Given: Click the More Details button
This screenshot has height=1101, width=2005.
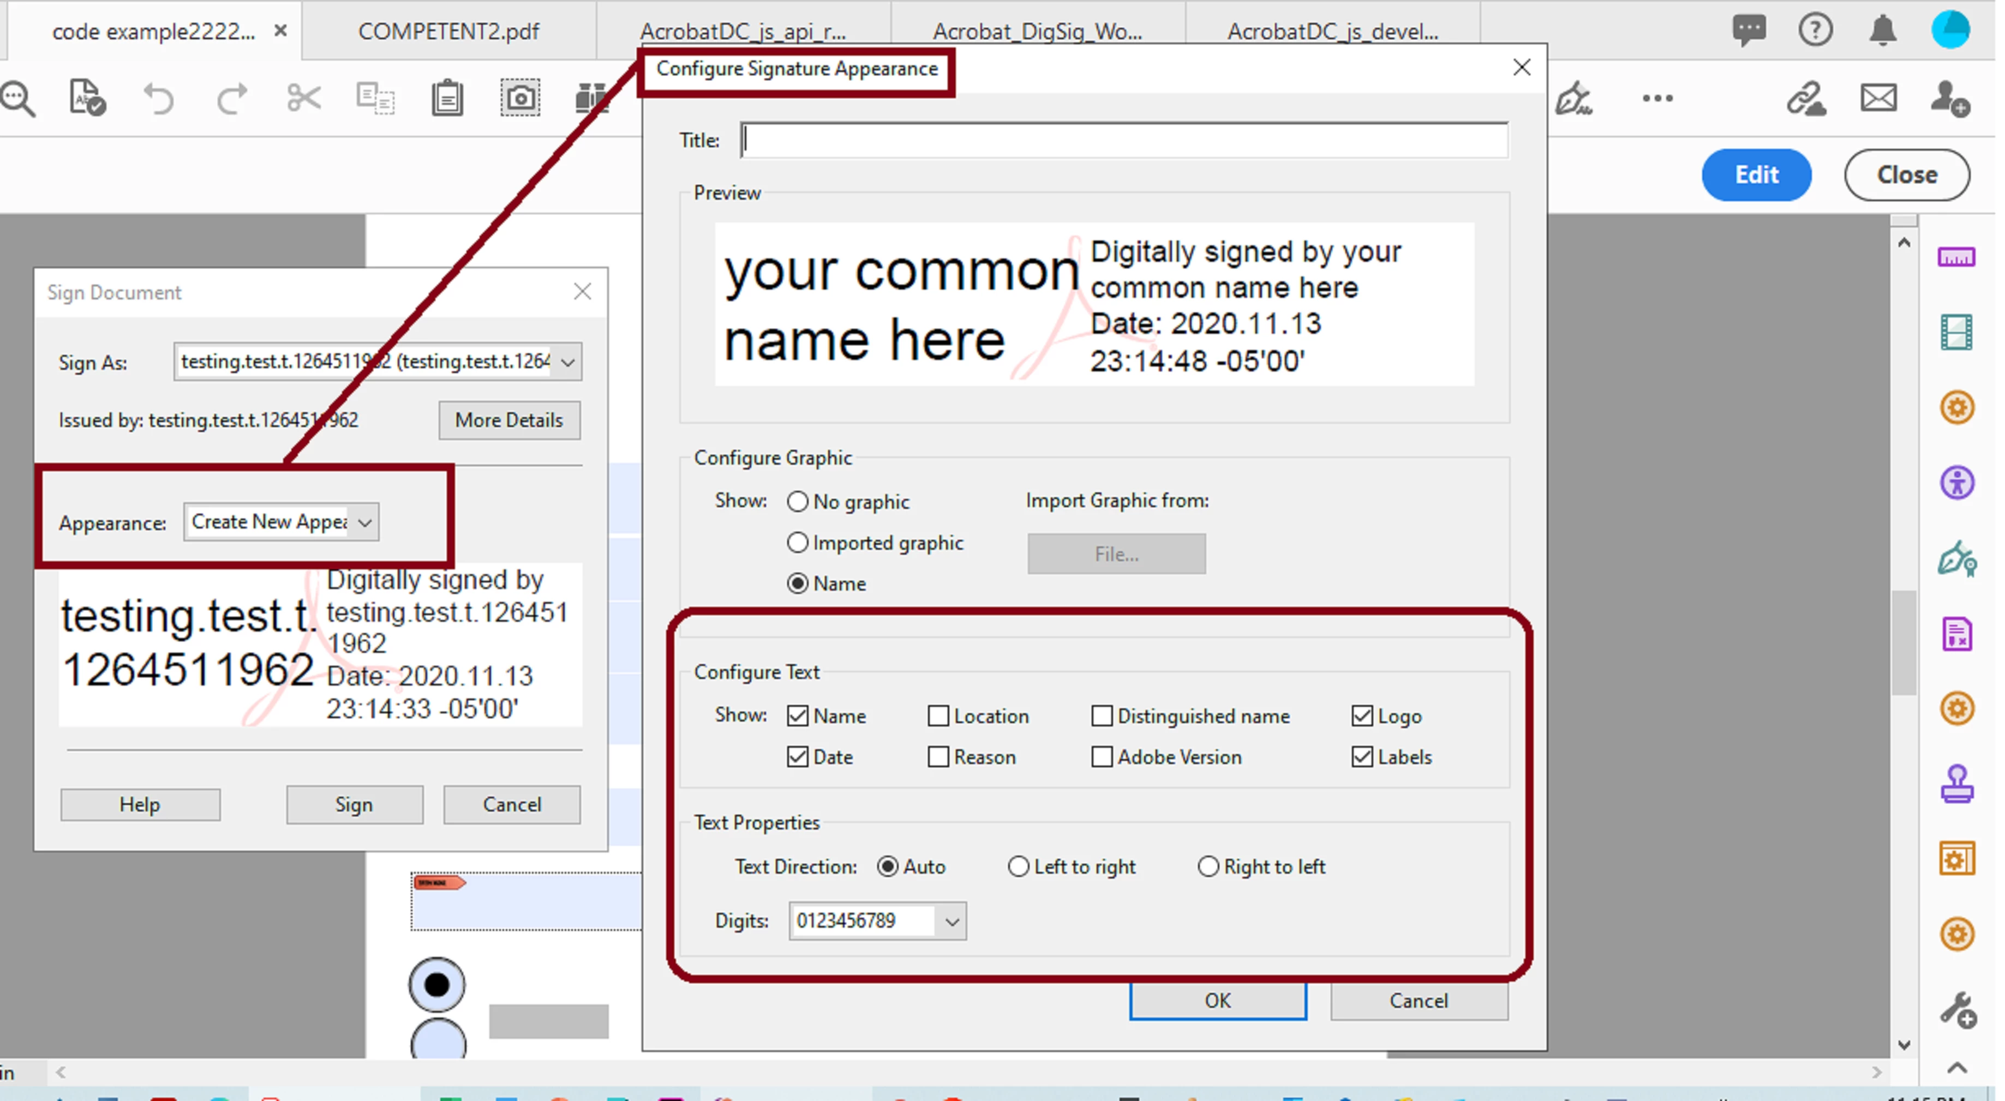Looking at the screenshot, I should click(509, 420).
